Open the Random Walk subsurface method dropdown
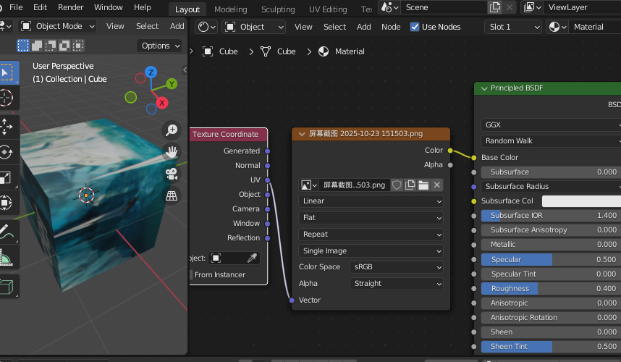Screen dimensions: 621x362 point(551,141)
